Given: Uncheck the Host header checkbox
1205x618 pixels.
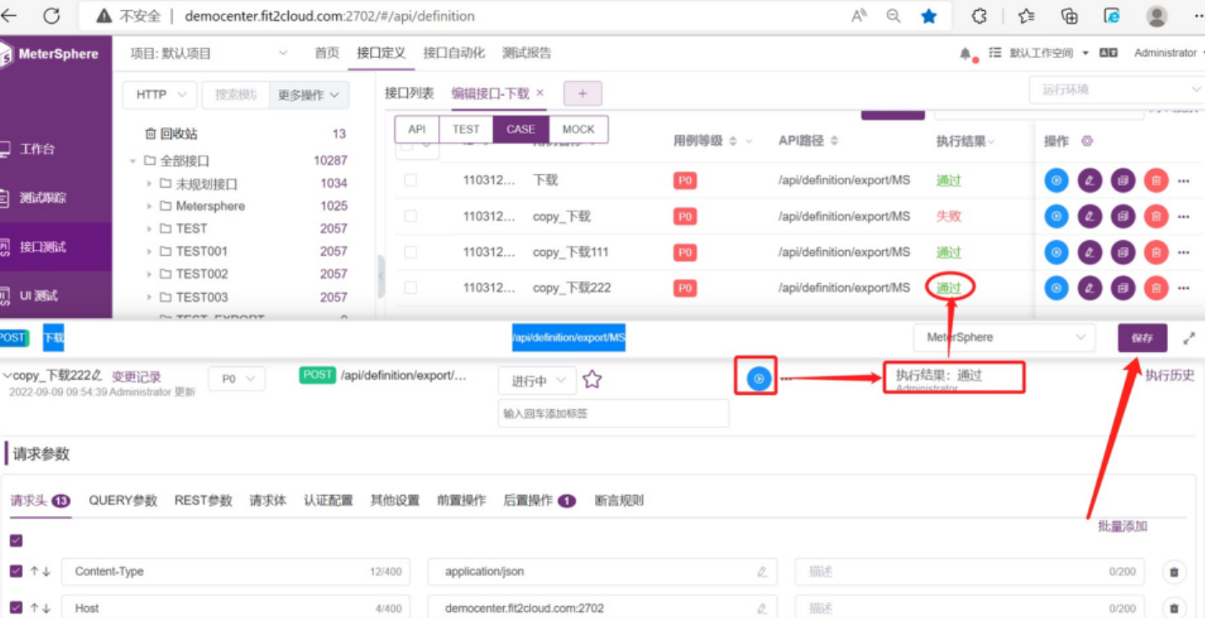Looking at the screenshot, I should pyautogui.click(x=16, y=607).
